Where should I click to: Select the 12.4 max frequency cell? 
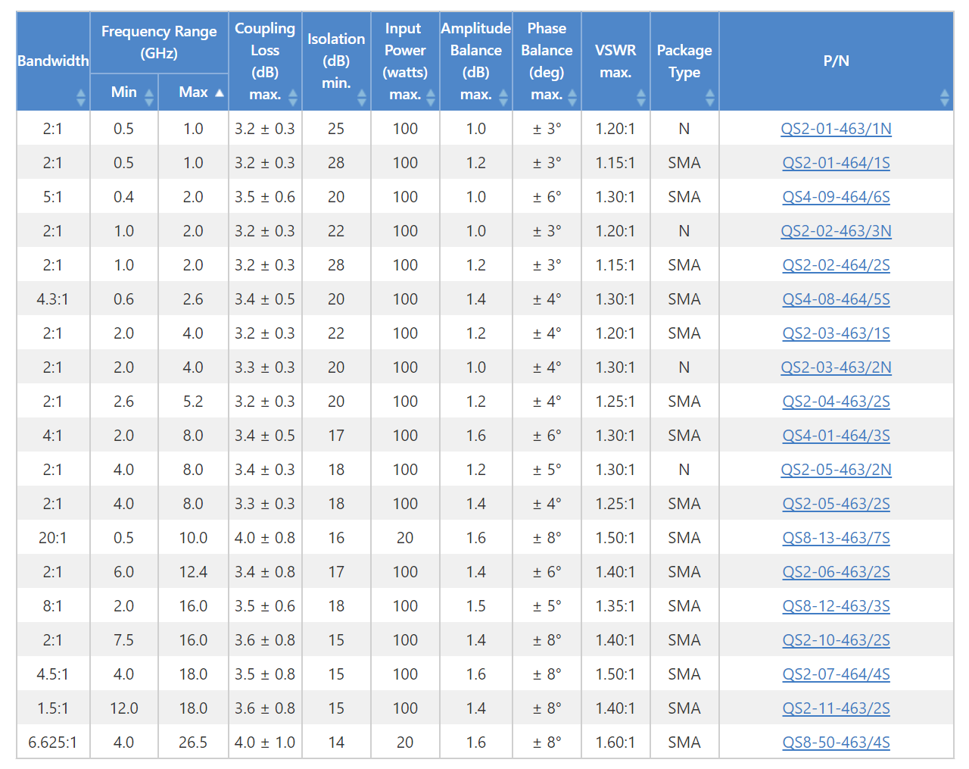tap(193, 572)
